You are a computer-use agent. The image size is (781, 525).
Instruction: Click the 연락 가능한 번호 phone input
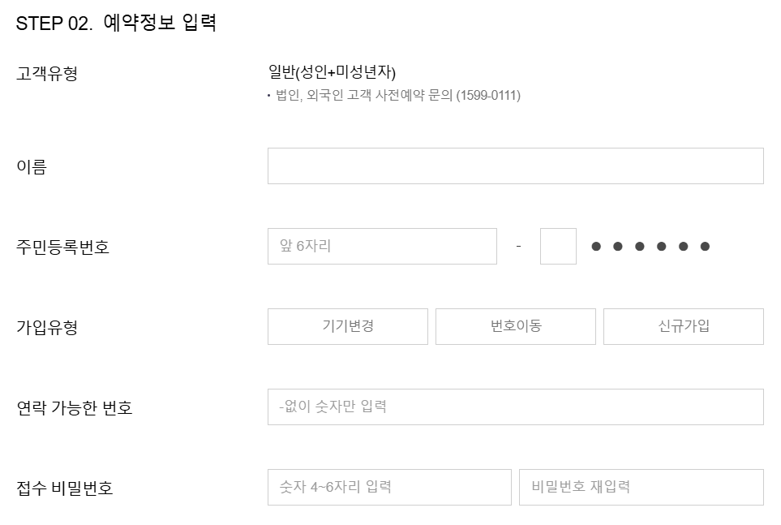tap(515, 408)
